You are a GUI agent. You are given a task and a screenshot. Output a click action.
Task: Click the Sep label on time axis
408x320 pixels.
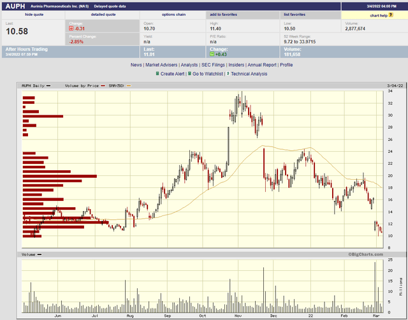point(167,316)
